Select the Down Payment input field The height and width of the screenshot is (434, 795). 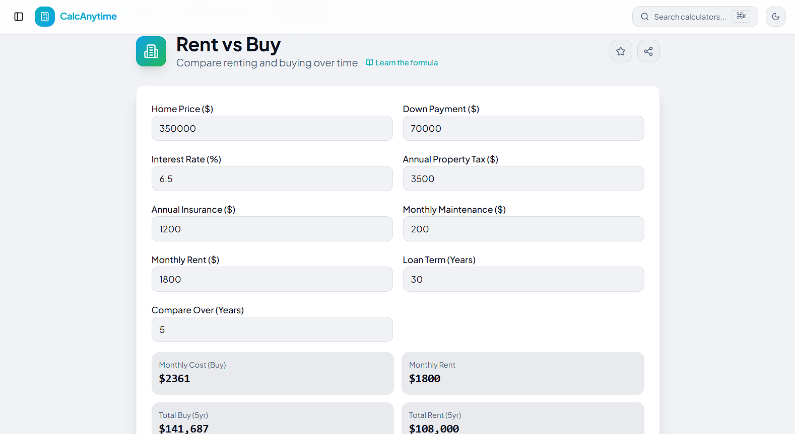point(523,128)
